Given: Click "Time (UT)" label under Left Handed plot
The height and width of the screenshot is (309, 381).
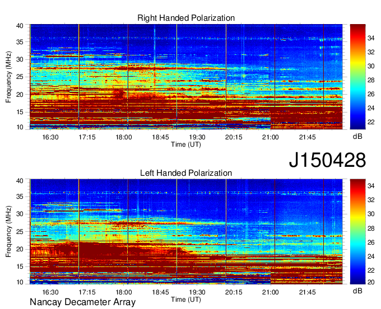Looking at the screenshot, I should tap(186, 299).
